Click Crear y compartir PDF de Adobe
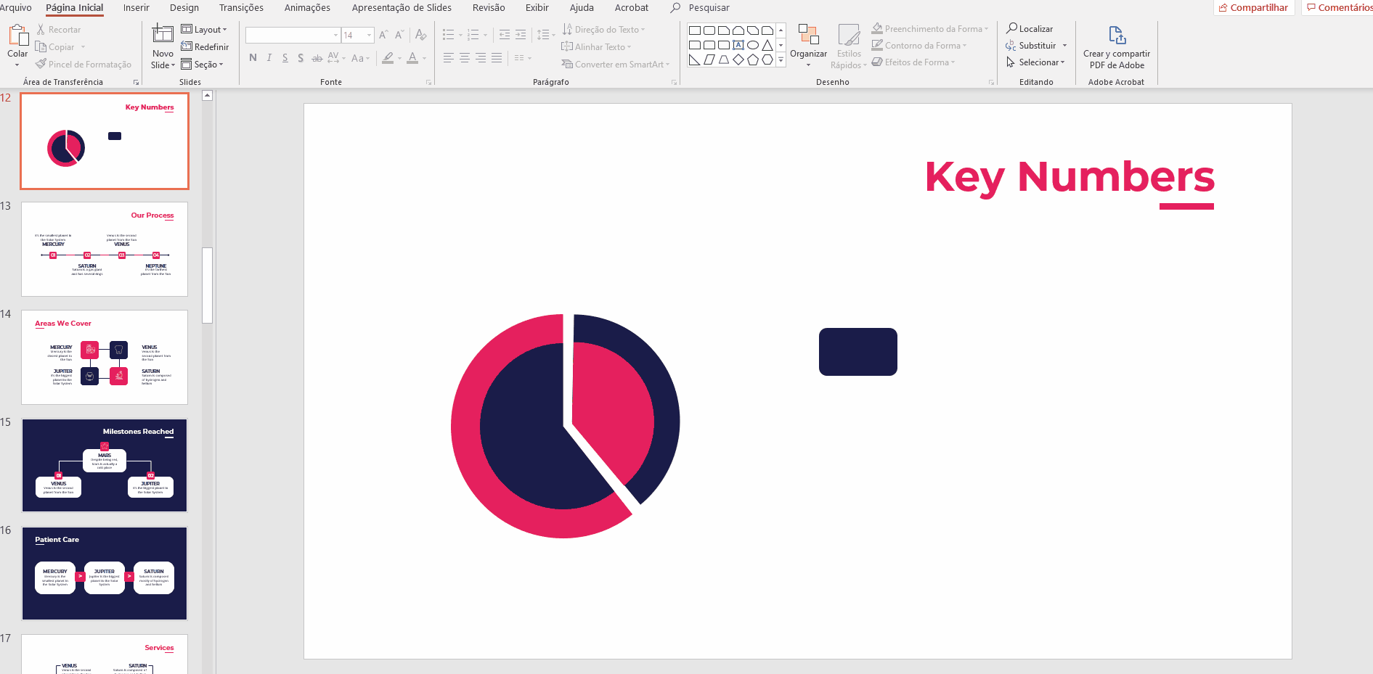Image resolution: width=1373 pixels, height=674 pixels. tap(1117, 46)
